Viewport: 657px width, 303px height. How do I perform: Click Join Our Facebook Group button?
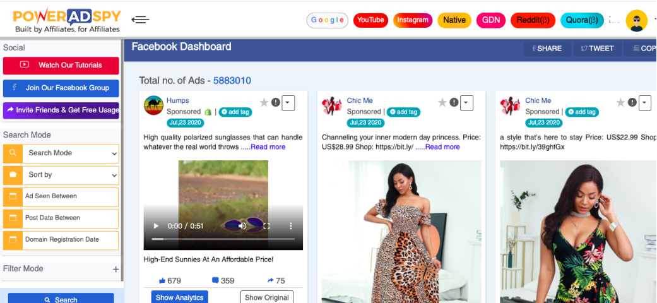point(61,88)
